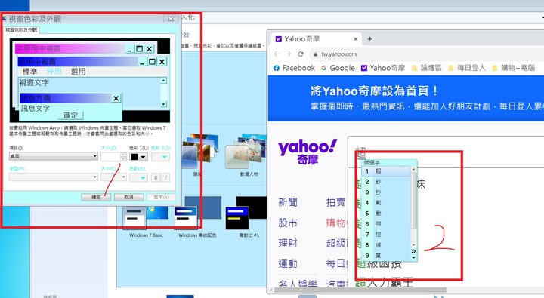The height and width of the screenshot is (298, 544).
Task: Open the 運動 link on Yahoo
Action: pyautogui.click(x=288, y=264)
